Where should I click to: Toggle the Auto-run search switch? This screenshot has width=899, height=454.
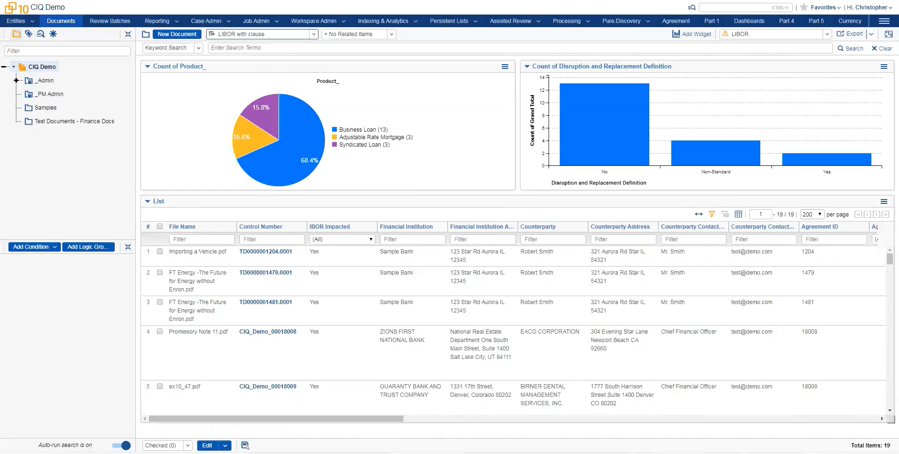click(x=121, y=446)
